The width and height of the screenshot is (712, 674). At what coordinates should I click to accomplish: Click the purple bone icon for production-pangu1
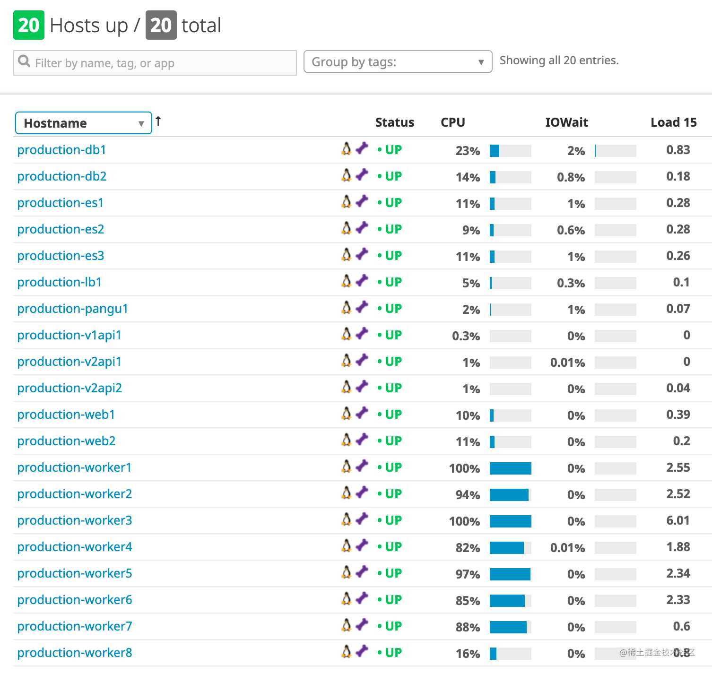coord(362,307)
